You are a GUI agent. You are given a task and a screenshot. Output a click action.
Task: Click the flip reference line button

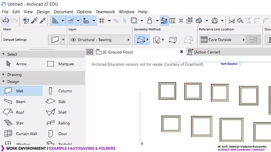[x=254, y=40]
